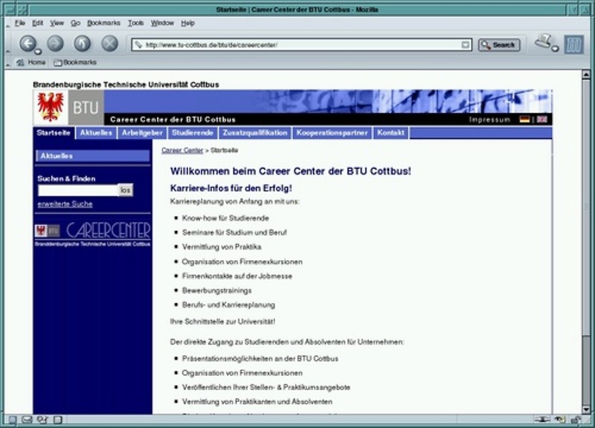The height and width of the screenshot is (428, 595).
Task: Open the Kontakt tab
Action: coord(391,133)
